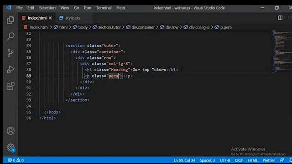The image size is (292, 164).
Task: Open the Edit menu
Action: (31, 8)
